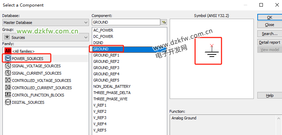Open the Search... dialog button
The image size is (282, 135).
pos(269,34)
